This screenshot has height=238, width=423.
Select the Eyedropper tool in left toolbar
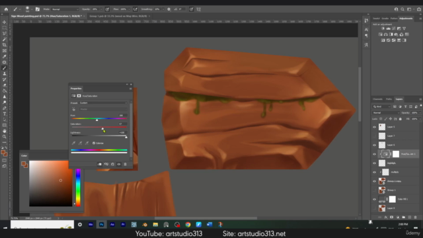pyautogui.click(x=5, y=56)
